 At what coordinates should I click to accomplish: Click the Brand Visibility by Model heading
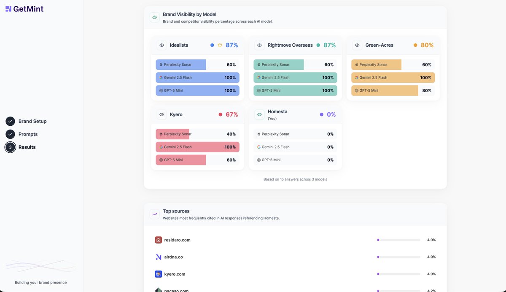pyautogui.click(x=189, y=14)
